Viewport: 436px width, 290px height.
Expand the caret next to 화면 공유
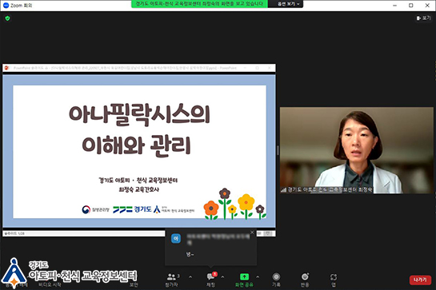258,277
